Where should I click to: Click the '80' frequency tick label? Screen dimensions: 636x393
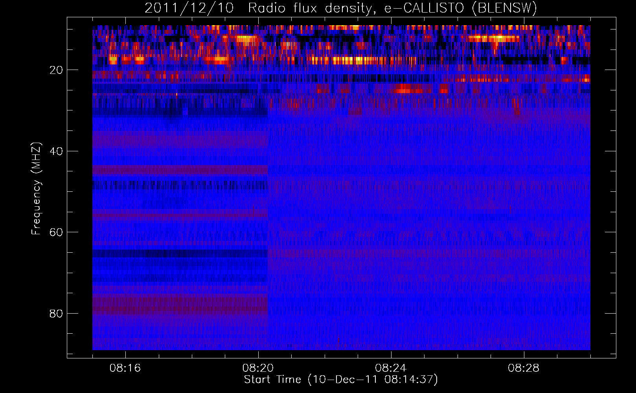point(57,314)
